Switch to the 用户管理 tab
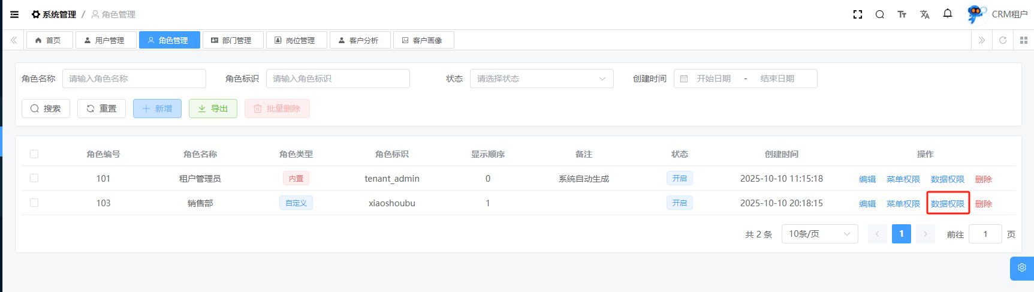Image resolution: width=1034 pixels, height=292 pixels. pos(105,40)
